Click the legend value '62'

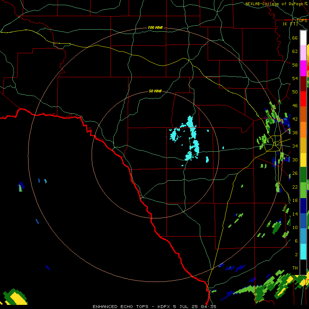point(295,51)
